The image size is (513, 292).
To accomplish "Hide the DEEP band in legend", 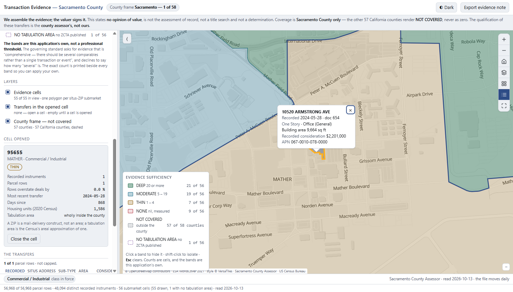I will pyautogui.click(x=166, y=186).
